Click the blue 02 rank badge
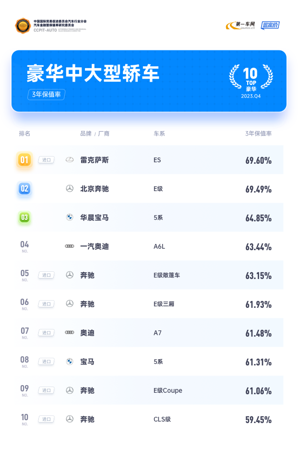This screenshot has height=461, width=298. tap(24, 189)
